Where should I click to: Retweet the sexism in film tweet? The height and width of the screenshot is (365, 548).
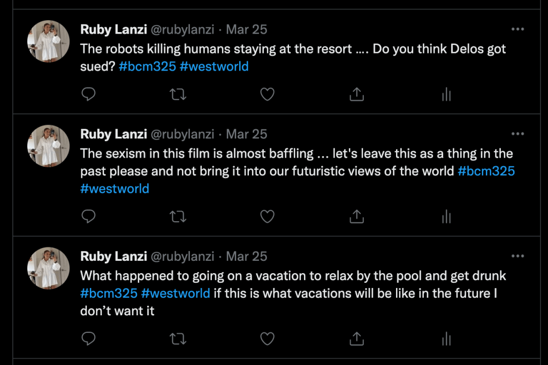pyautogui.click(x=178, y=216)
